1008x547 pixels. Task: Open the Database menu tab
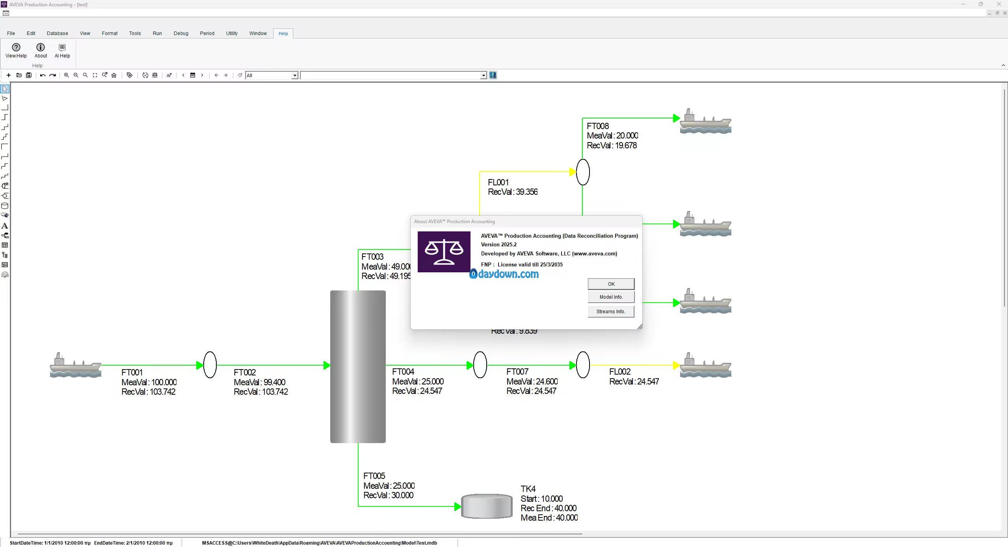[x=57, y=33]
